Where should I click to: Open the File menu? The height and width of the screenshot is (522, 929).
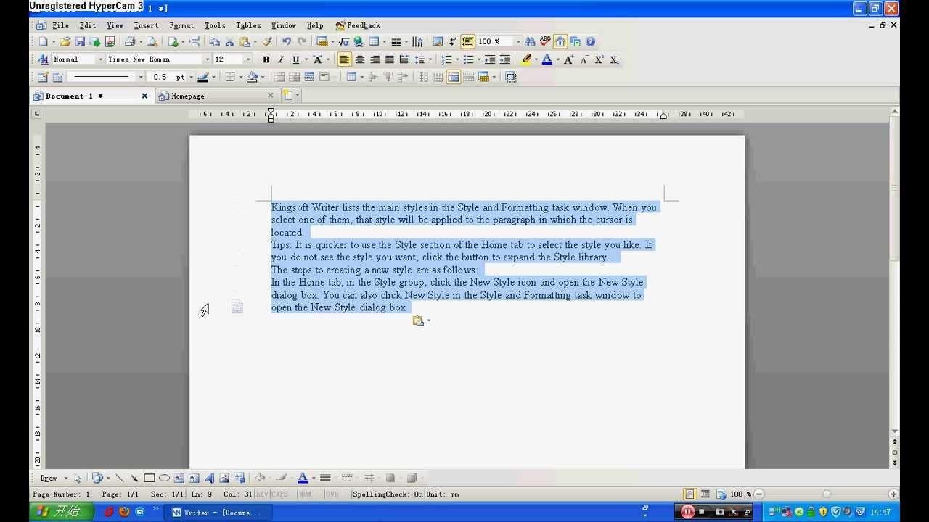tap(60, 25)
